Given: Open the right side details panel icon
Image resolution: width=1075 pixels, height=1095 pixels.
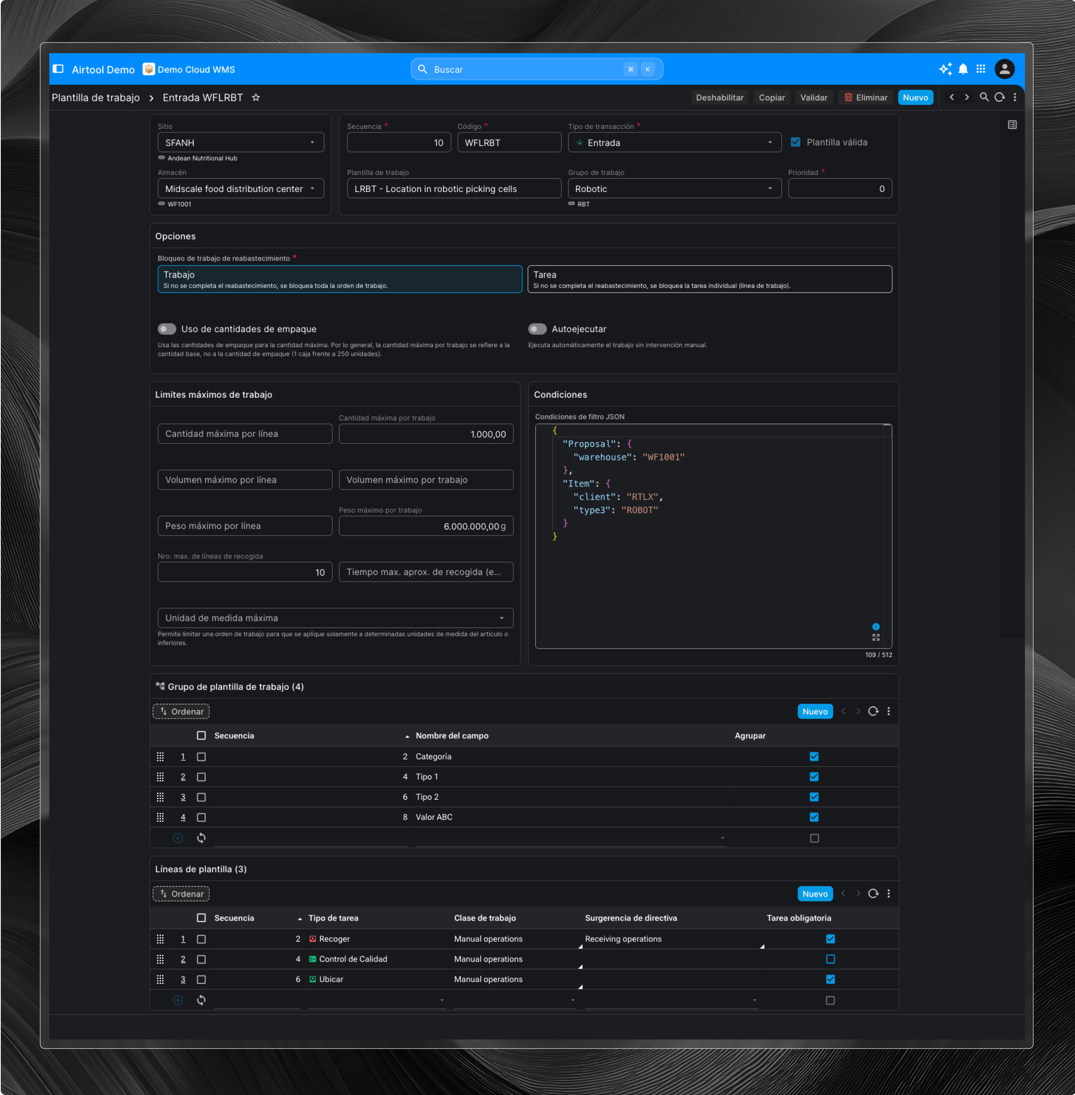Looking at the screenshot, I should [1012, 125].
